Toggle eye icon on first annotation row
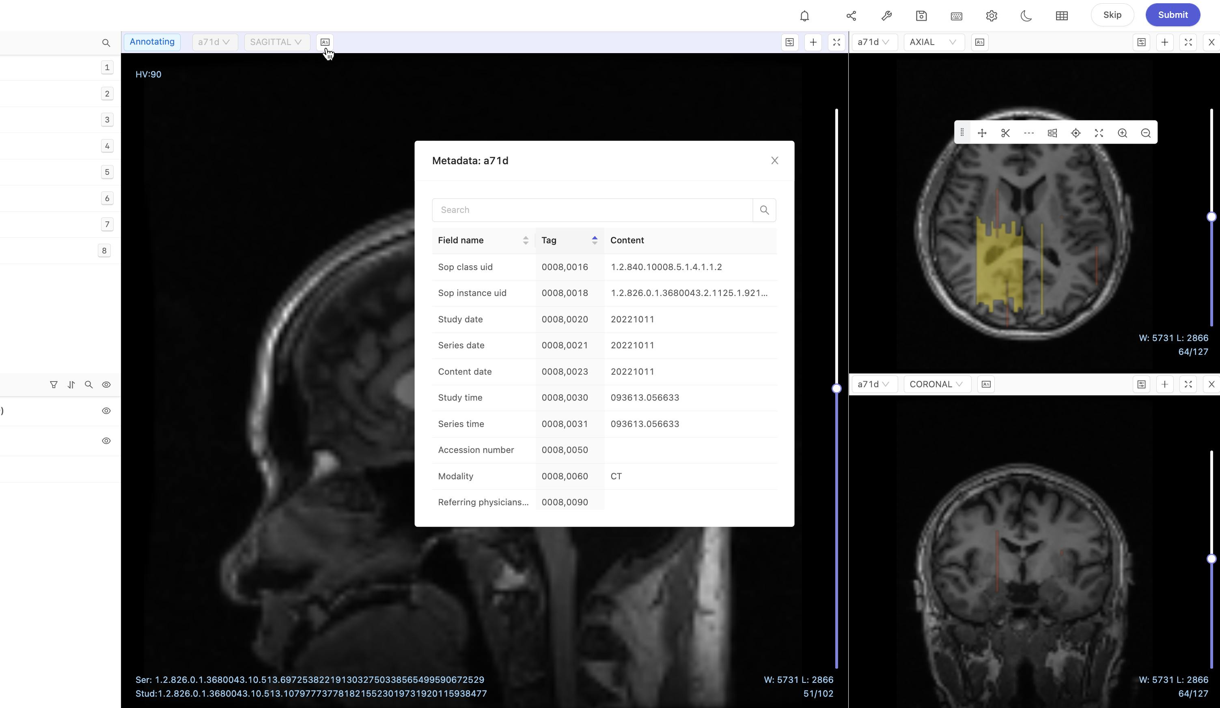The image size is (1220, 708). [x=106, y=411]
